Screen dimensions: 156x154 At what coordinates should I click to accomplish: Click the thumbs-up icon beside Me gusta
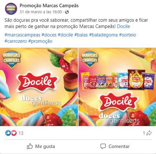pos(30,146)
